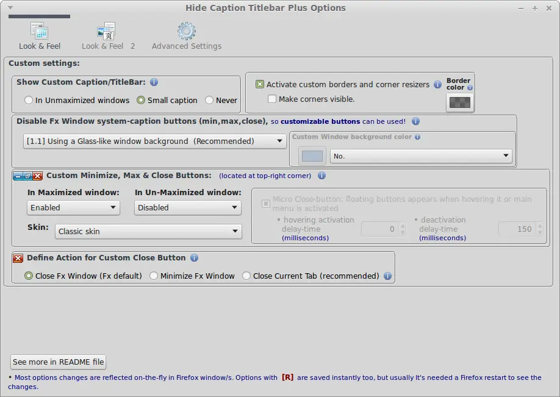Switch to Look & Feel 2 tab
This screenshot has height=397, width=560.
(108, 36)
